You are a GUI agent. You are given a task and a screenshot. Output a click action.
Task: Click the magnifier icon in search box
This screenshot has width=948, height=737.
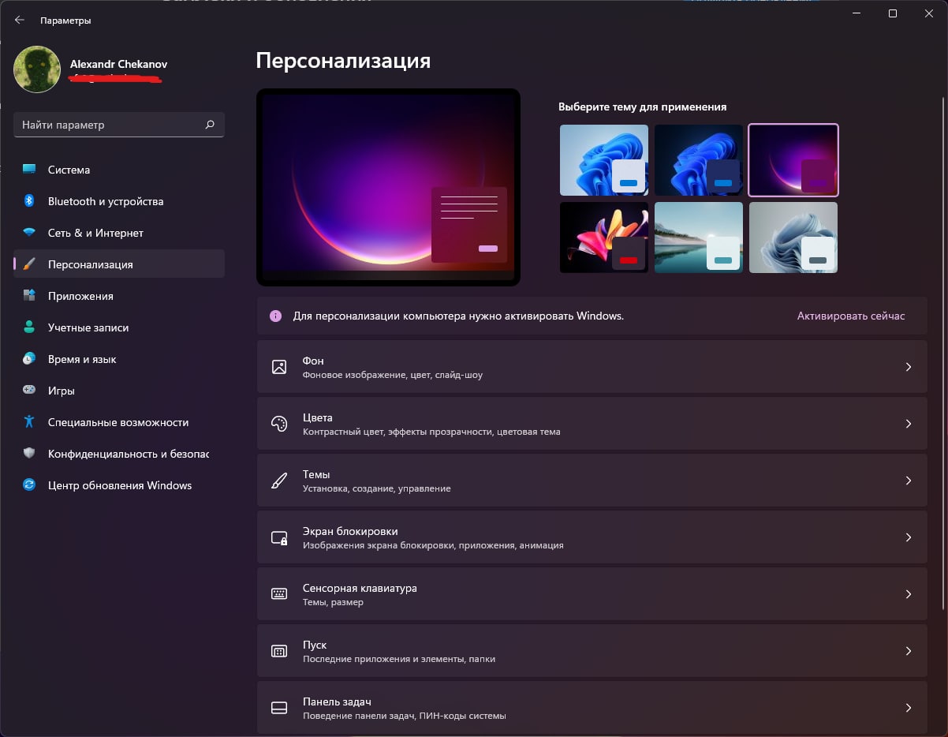pos(210,125)
